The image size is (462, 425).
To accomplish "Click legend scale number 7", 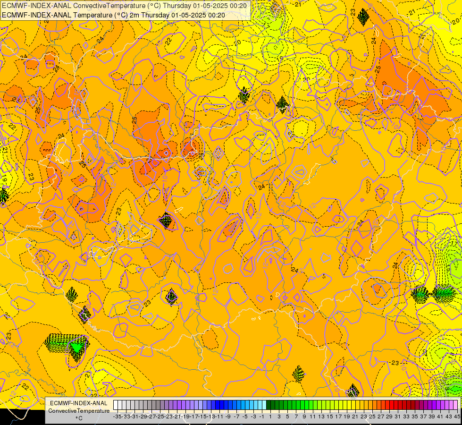I will pos(296,416).
